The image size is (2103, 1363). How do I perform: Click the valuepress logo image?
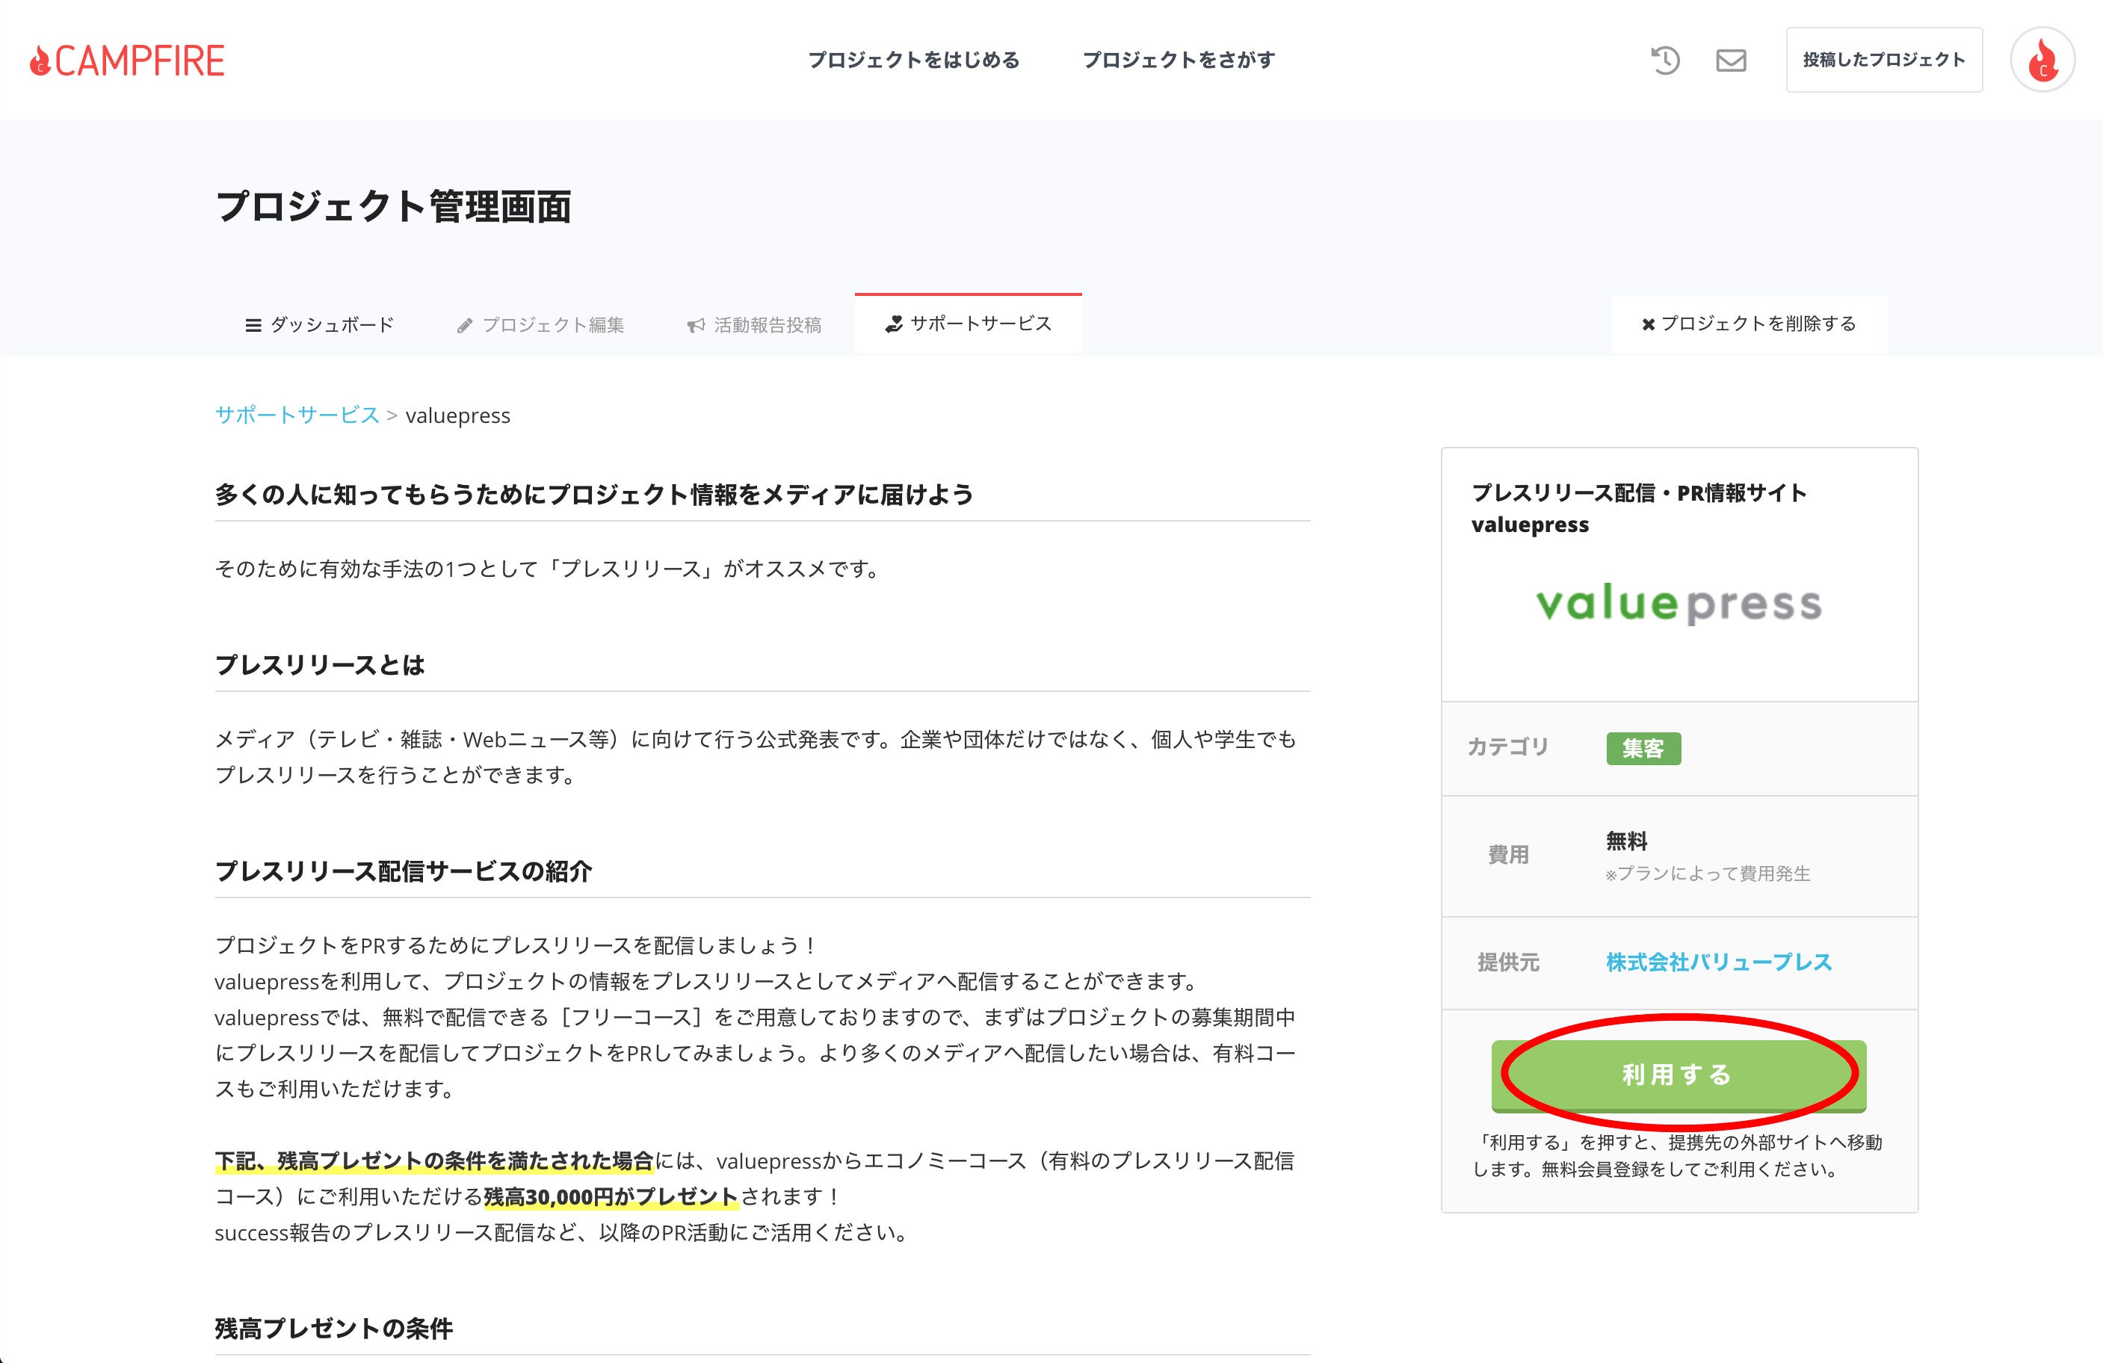(1679, 607)
